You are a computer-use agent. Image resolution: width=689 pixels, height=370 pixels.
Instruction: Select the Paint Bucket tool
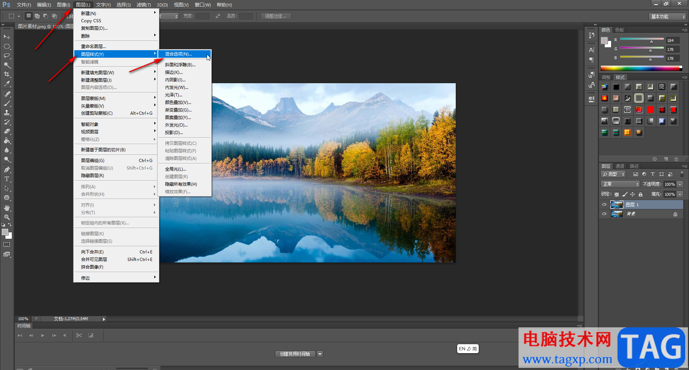pyautogui.click(x=7, y=141)
